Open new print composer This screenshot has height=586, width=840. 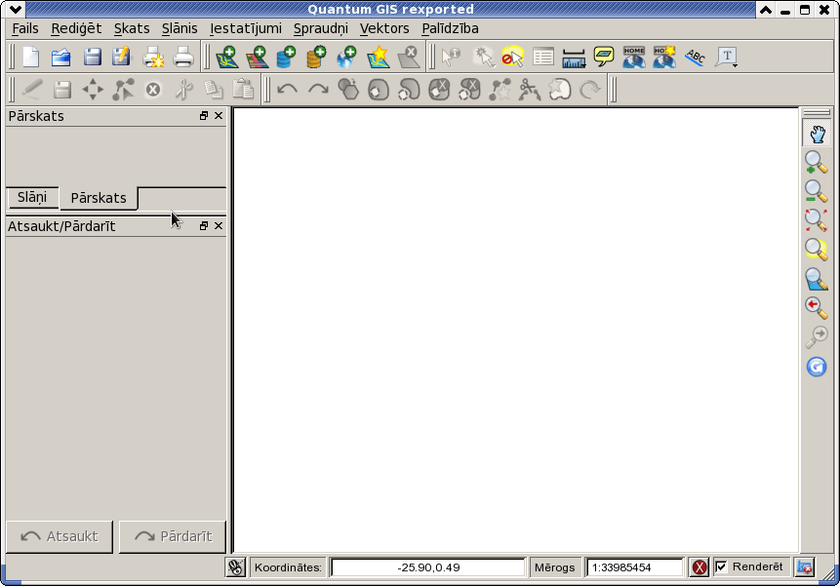coord(153,57)
